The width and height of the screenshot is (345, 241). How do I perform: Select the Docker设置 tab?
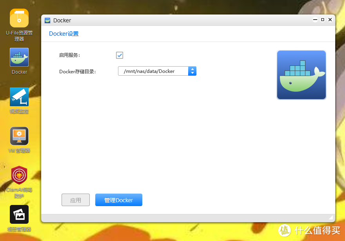(x=64, y=34)
